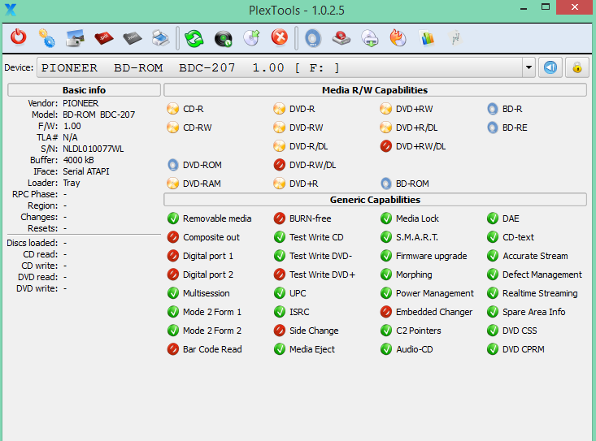The image size is (596, 441).
Task: Click the DVD+R/DL label
Action: click(416, 128)
